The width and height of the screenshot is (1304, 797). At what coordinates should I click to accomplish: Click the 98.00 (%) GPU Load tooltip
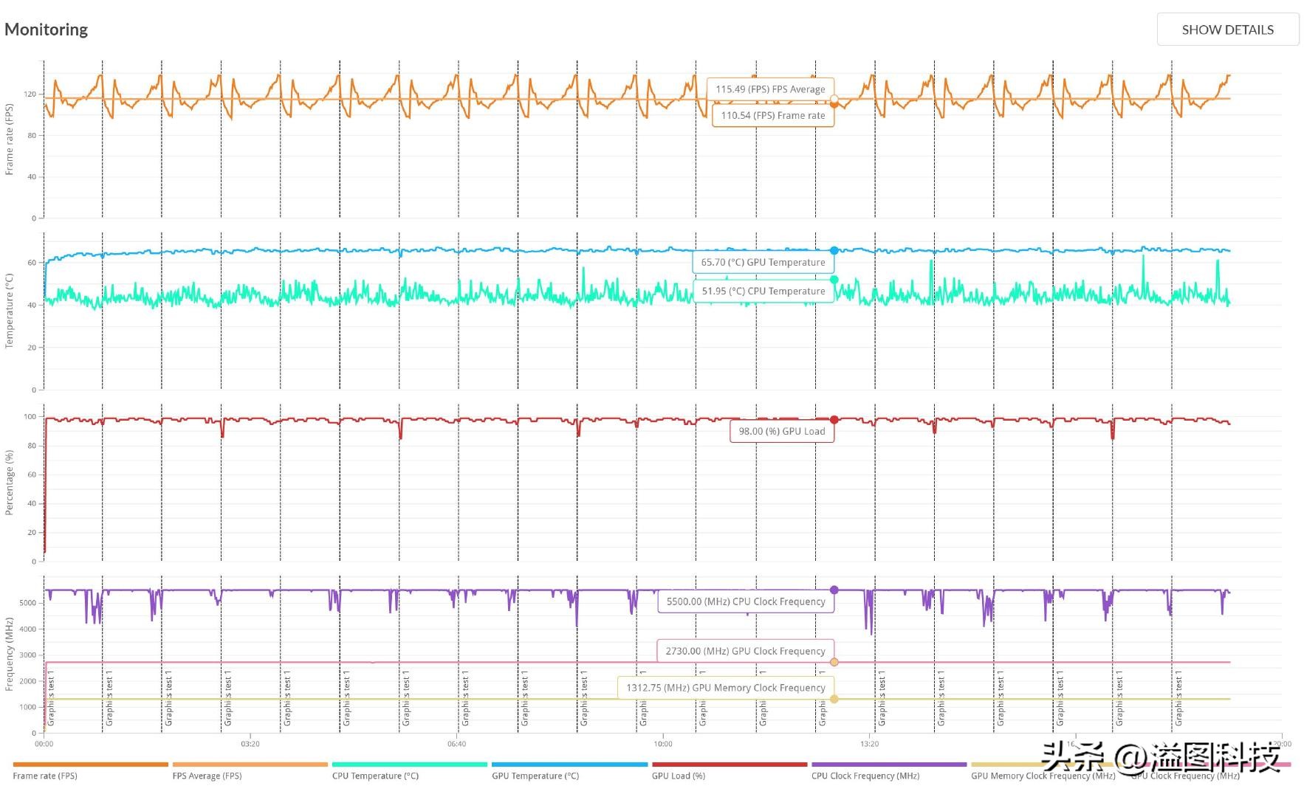(781, 431)
